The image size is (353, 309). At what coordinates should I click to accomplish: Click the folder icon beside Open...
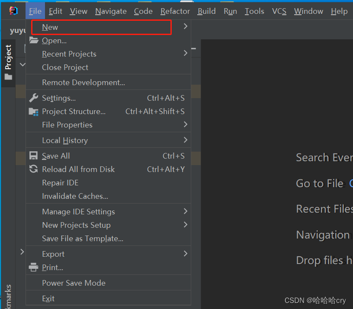click(x=34, y=40)
